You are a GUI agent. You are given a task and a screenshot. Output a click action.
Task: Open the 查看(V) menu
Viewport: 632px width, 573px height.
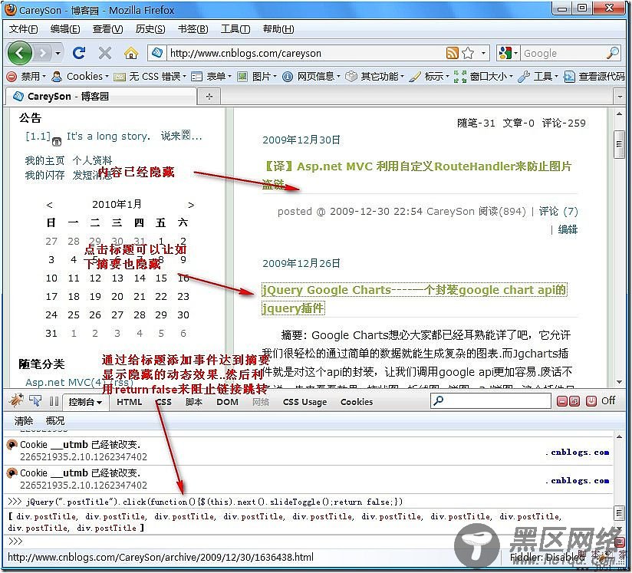coord(107,29)
